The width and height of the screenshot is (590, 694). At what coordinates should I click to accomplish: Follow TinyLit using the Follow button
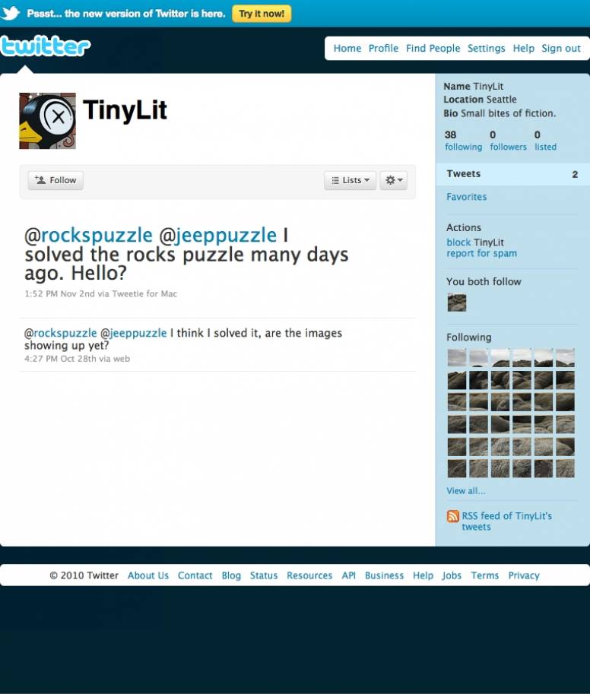click(x=56, y=180)
